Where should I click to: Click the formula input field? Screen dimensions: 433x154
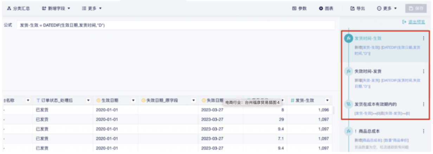[176, 25]
